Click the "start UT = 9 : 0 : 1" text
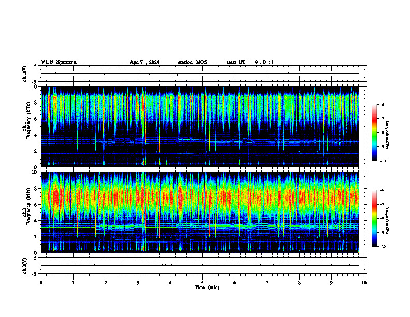 (x=250, y=62)
